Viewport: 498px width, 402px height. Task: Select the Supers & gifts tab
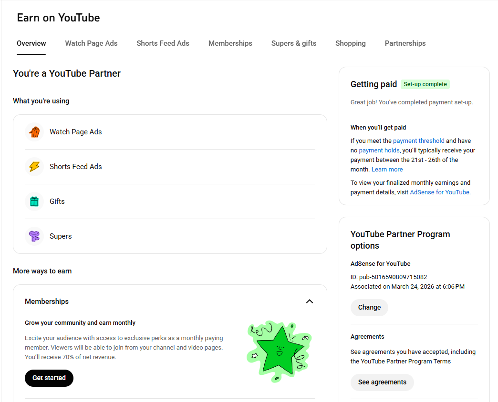(294, 43)
